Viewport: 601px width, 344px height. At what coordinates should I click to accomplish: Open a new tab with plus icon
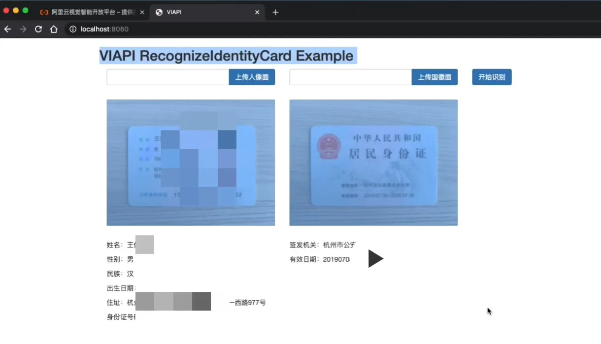[275, 12]
